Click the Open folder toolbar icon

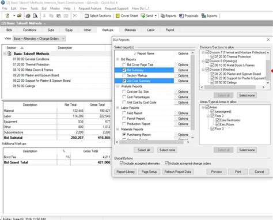tap(19, 16)
